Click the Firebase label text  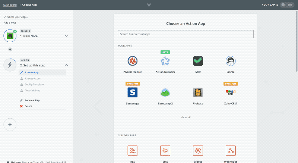198,103
